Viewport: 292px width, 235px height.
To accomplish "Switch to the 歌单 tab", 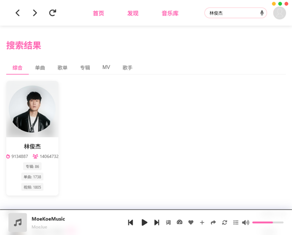I will 63,68.
